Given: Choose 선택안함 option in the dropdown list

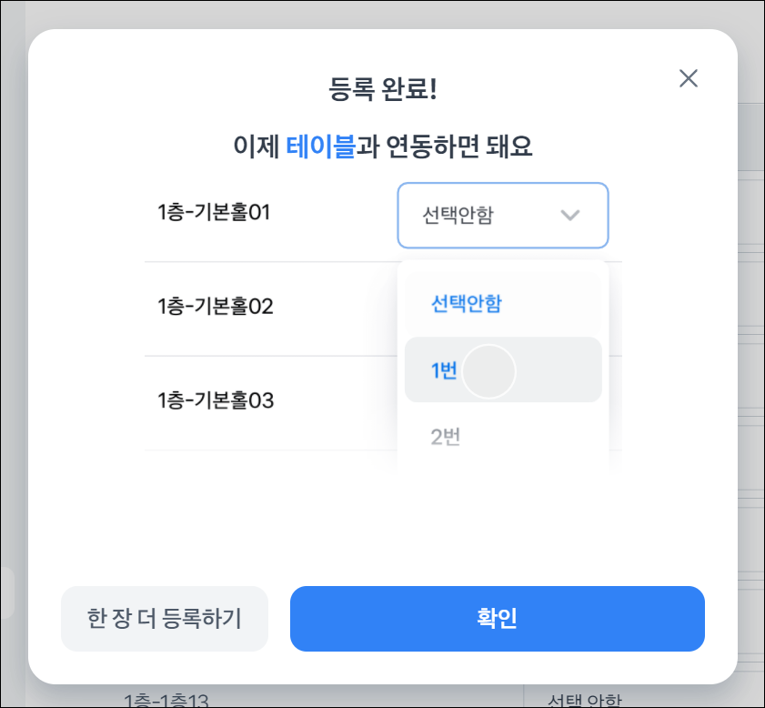Looking at the screenshot, I should [x=466, y=304].
